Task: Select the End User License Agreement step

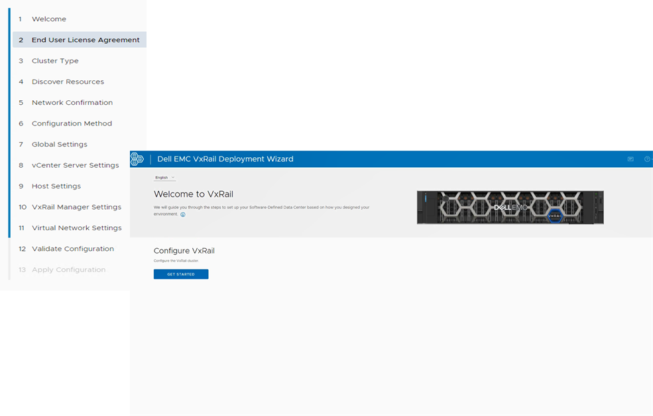Action: (x=79, y=40)
